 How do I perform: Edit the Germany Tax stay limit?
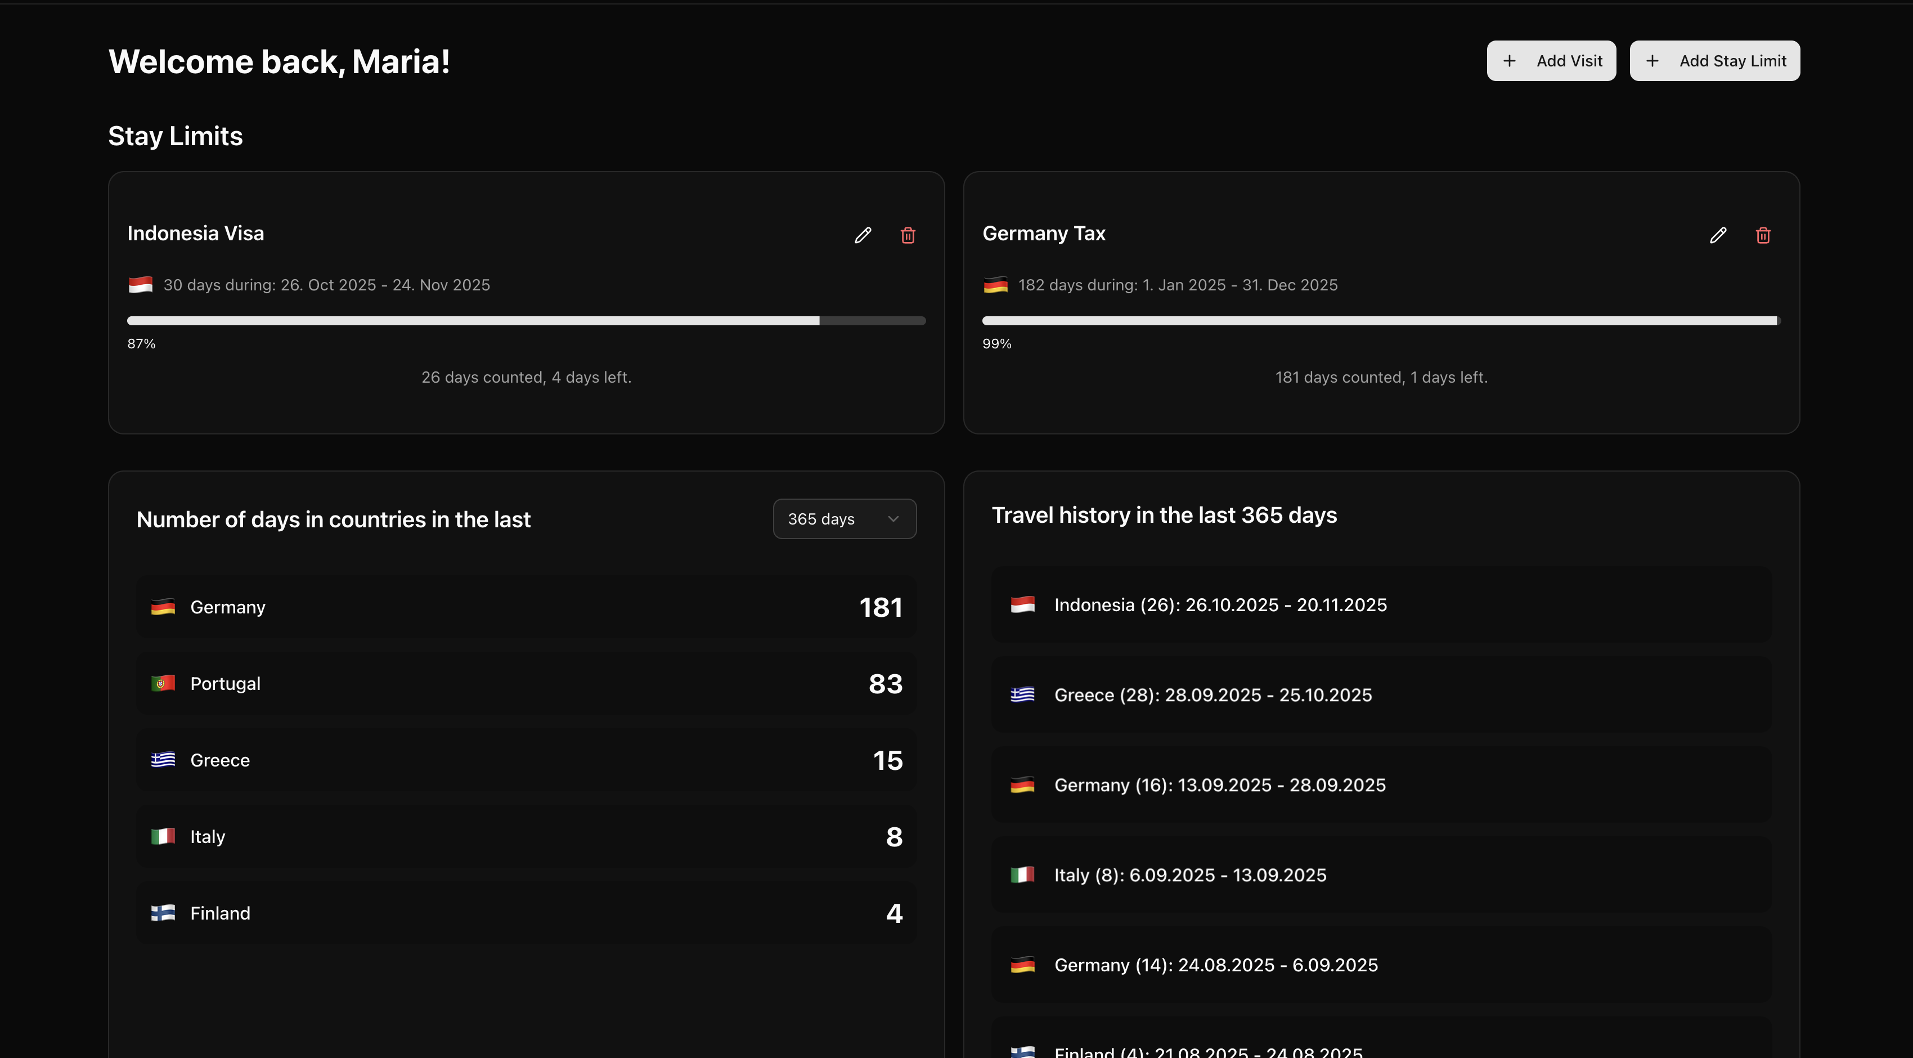pyautogui.click(x=1718, y=235)
